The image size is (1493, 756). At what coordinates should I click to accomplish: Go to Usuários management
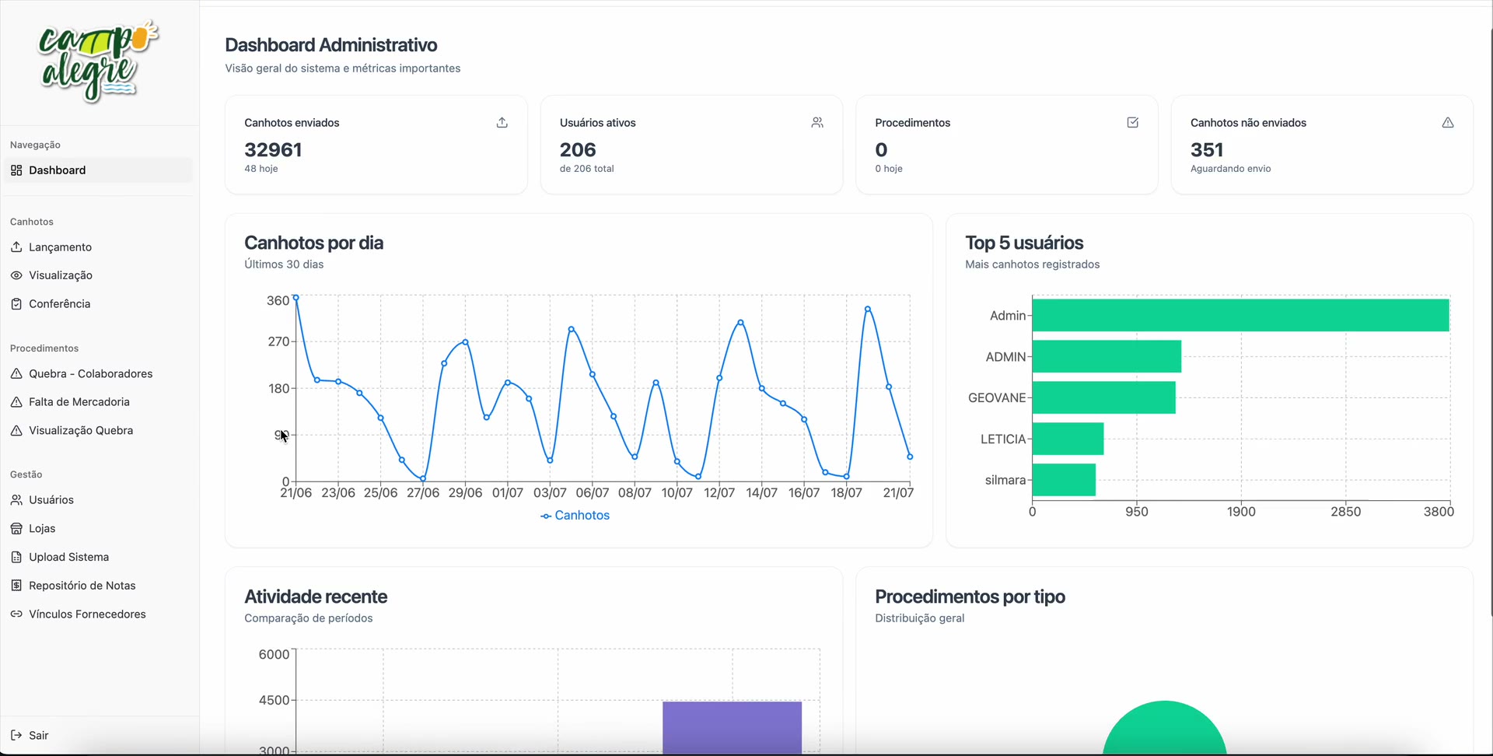[x=98, y=500]
